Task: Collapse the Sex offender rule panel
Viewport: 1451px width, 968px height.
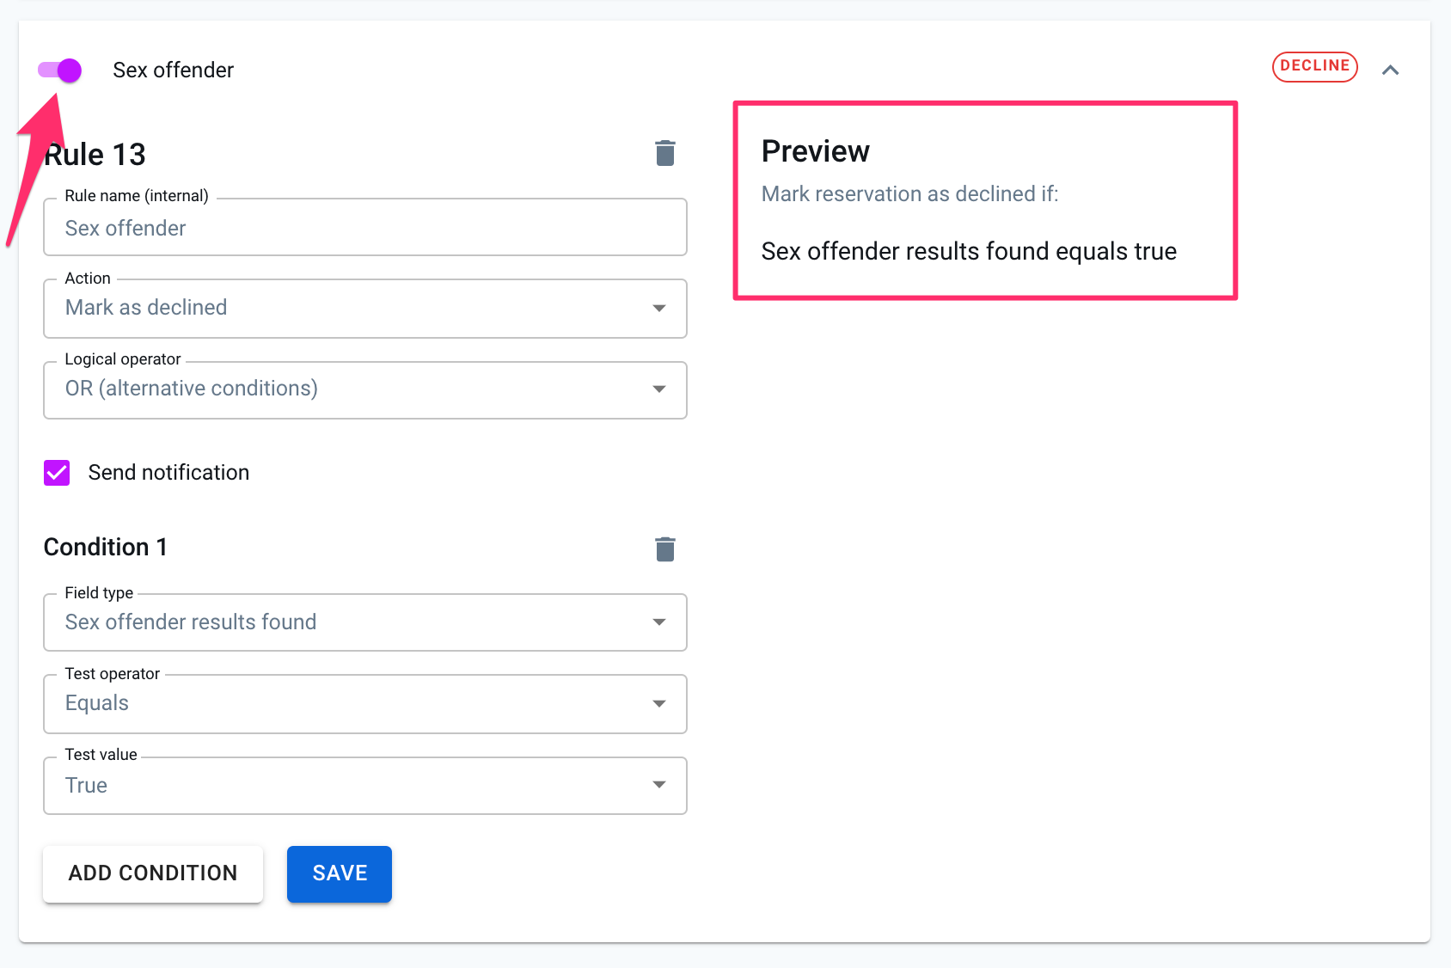Action: (1390, 70)
